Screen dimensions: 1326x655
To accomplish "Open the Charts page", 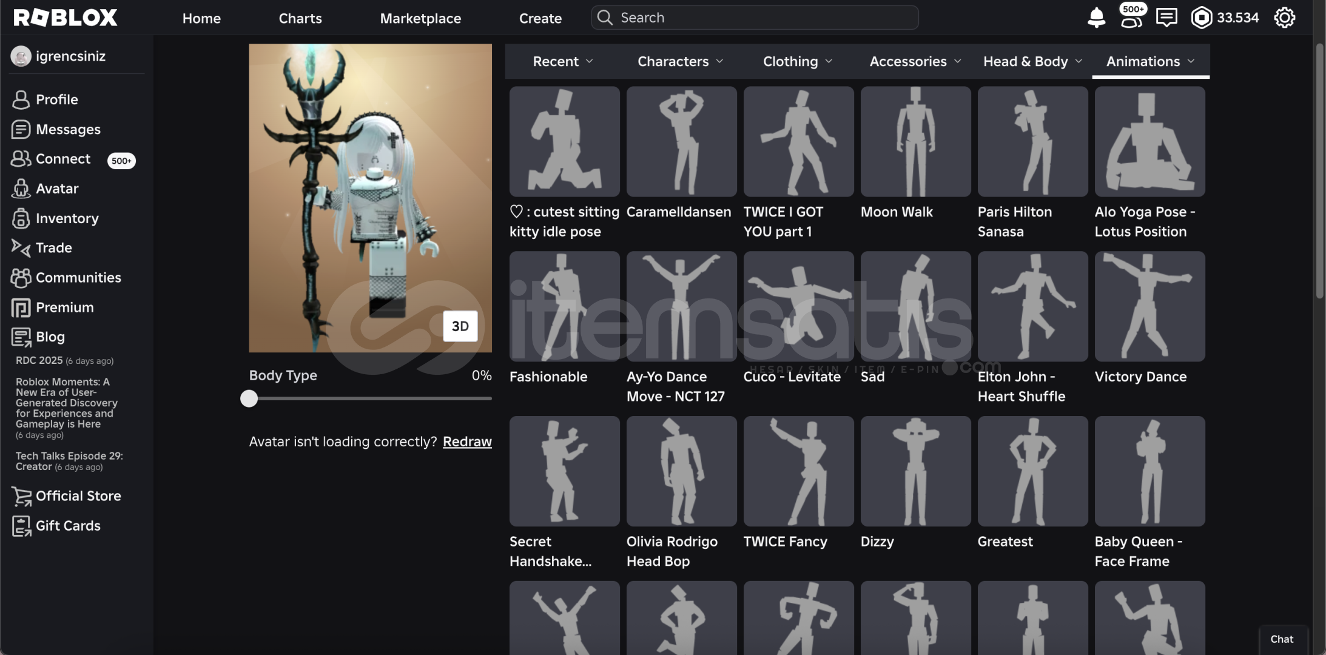I will coord(300,18).
